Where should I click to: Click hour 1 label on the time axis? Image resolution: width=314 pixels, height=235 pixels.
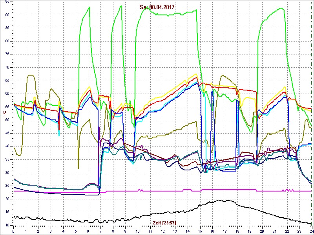(x=26, y=231)
